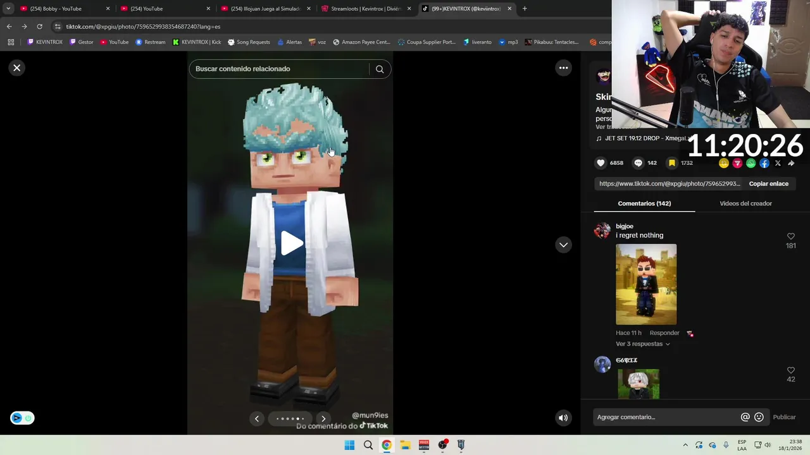Go to next post with down chevron

coord(563,245)
